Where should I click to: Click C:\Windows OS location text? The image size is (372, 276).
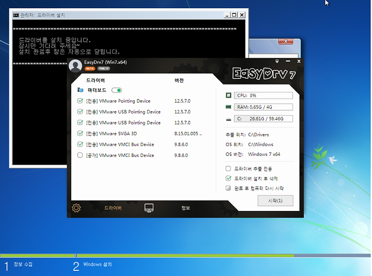pyautogui.click(x=261, y=144)
